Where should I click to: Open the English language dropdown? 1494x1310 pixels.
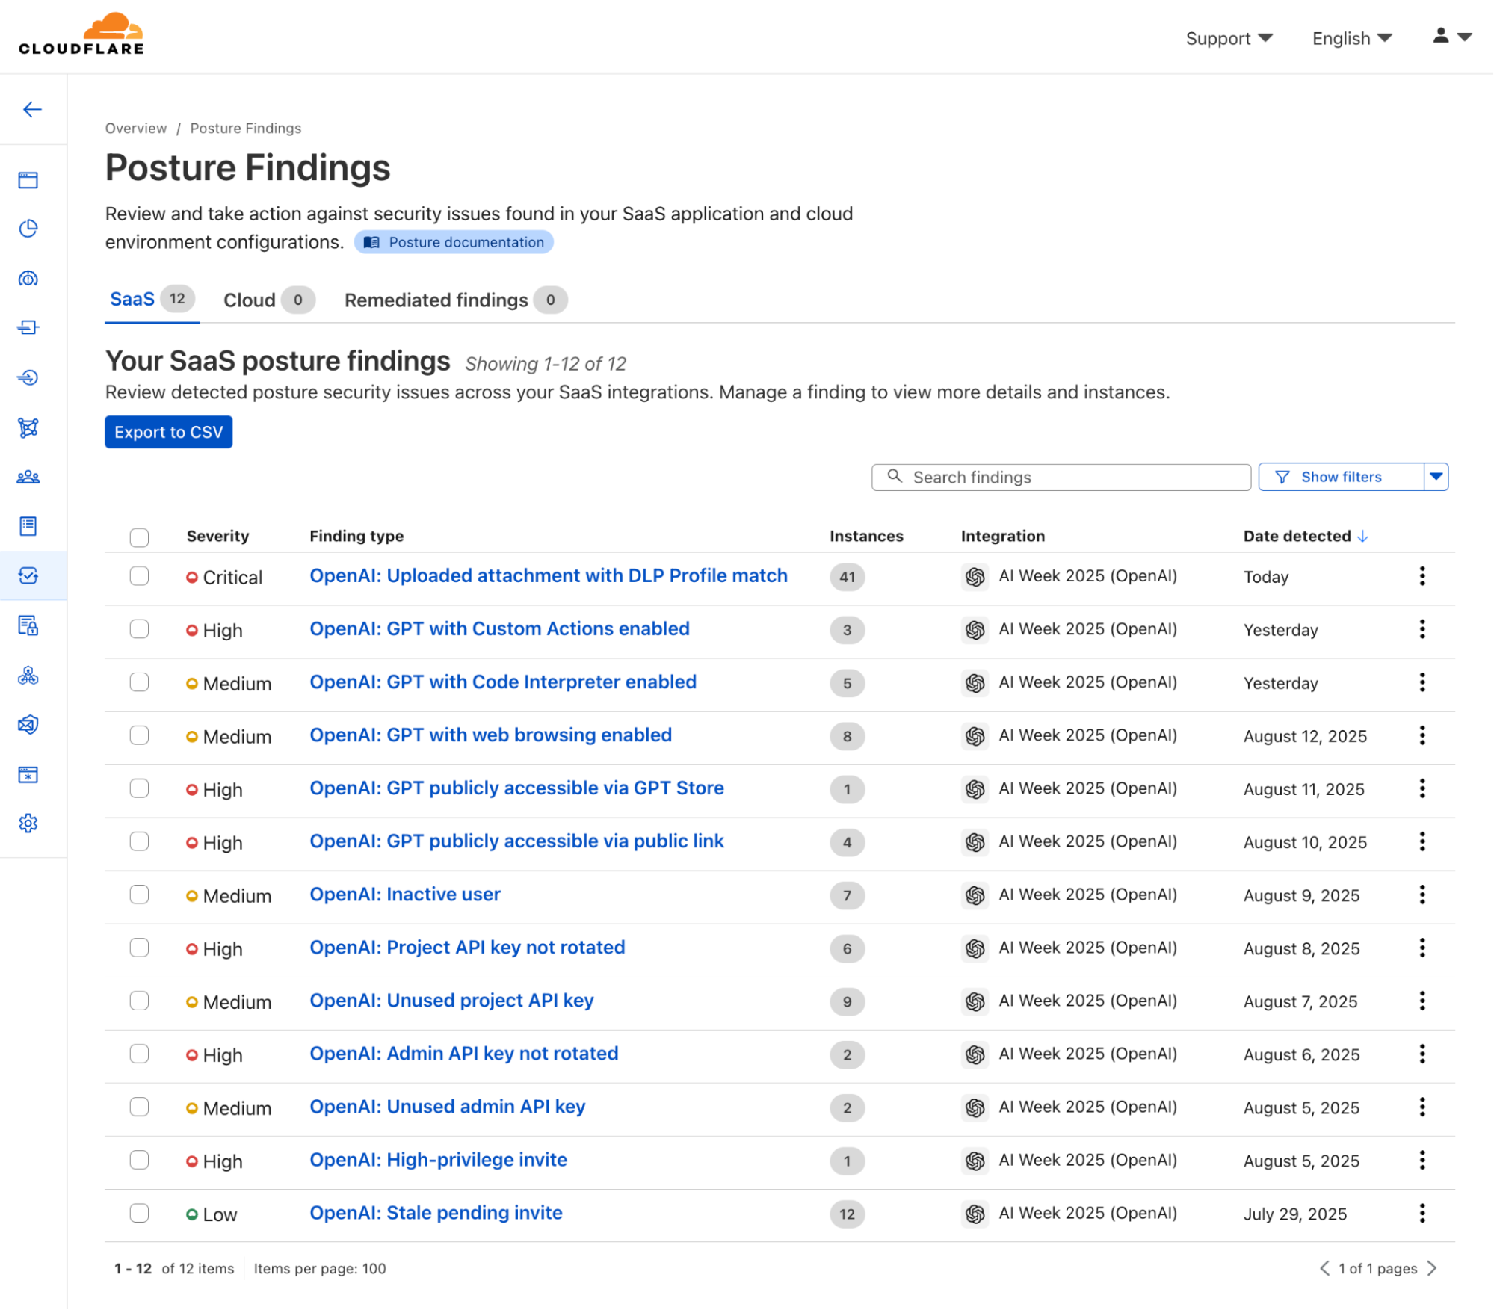click(x=1351, y=38)
